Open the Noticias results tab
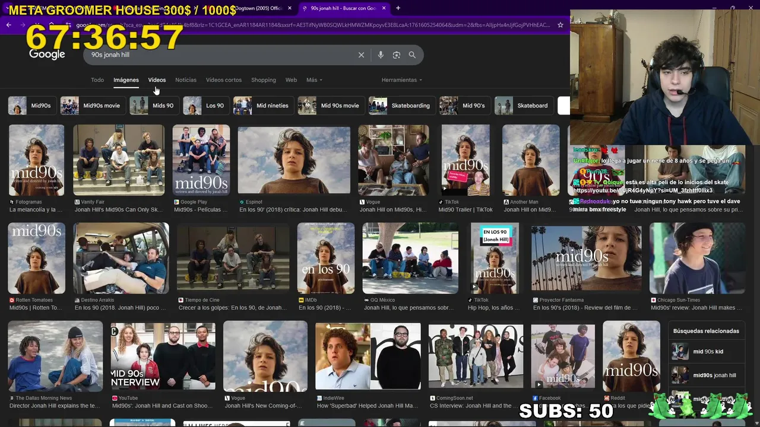760x427 pixels. [186, 80]
